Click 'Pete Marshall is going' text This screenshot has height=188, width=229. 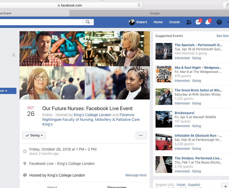pos(191,53)
